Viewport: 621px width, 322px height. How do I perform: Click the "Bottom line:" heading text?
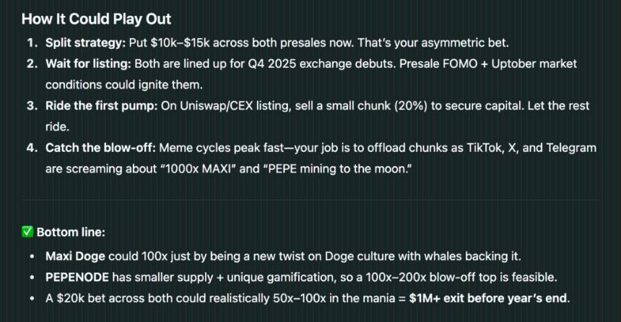(71, 232)
